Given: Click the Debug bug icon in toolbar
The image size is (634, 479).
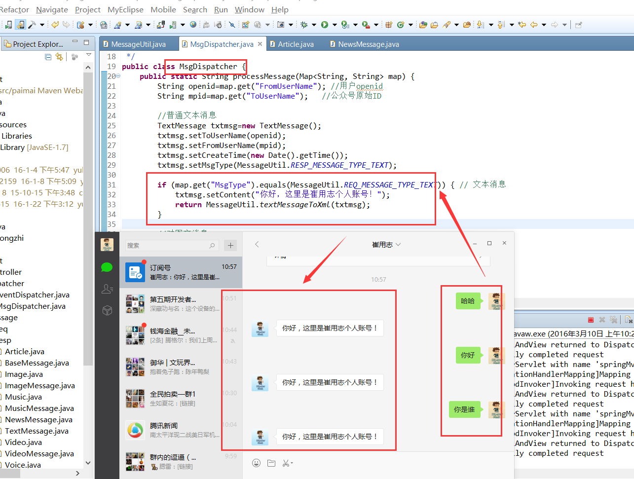Looking at the screenshot, I should coord(304,25).
